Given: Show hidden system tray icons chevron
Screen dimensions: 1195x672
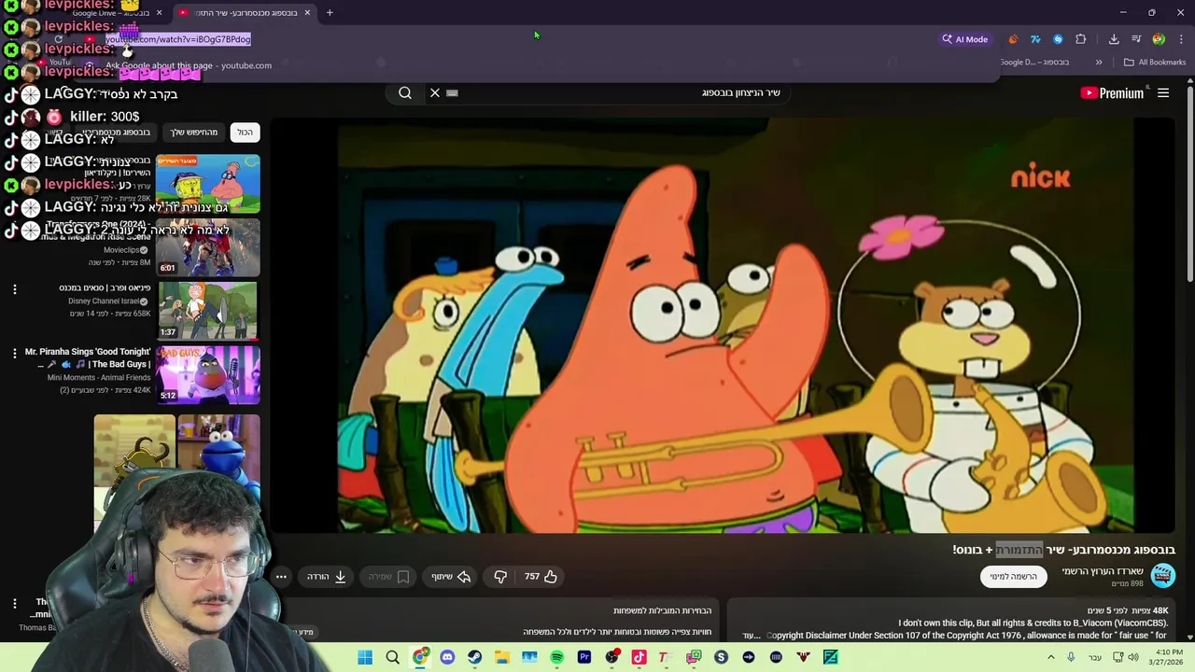Looking at the screenshot, I should [x=1051, y=657].
